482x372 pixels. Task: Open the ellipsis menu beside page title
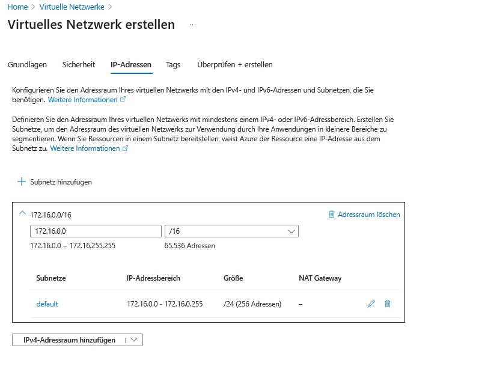point(192,25)
